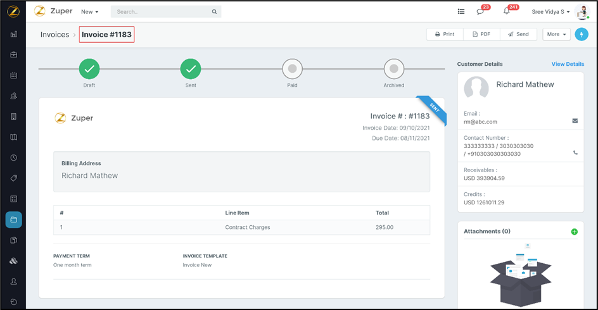Click the Zuper brand name in header
598x310 pixels.
tap(61, 11)
